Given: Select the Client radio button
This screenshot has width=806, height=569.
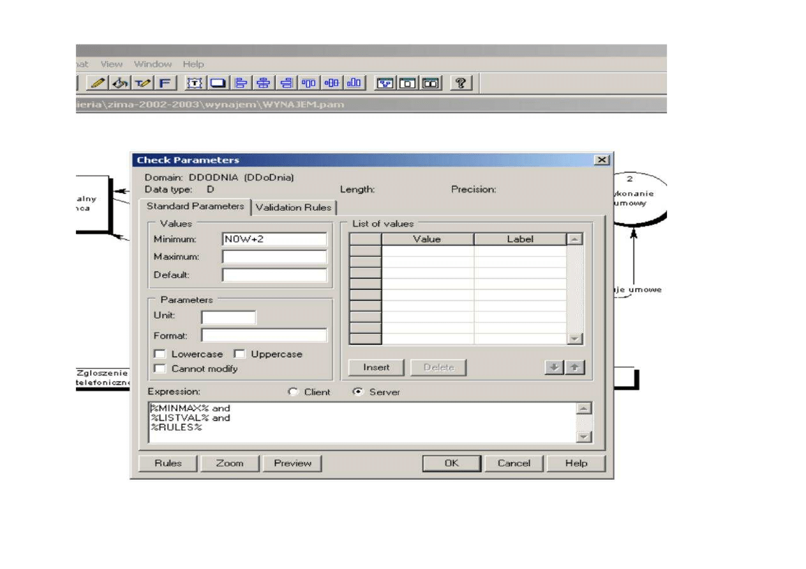Looking at the screenshot, I should coord(294,393).
